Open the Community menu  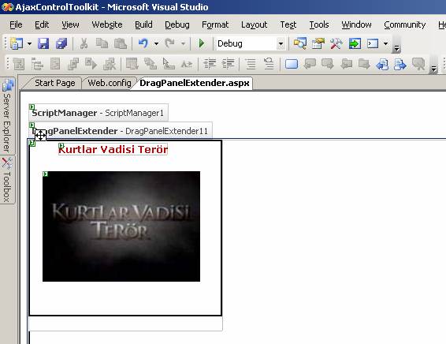[x=404, y=24]
